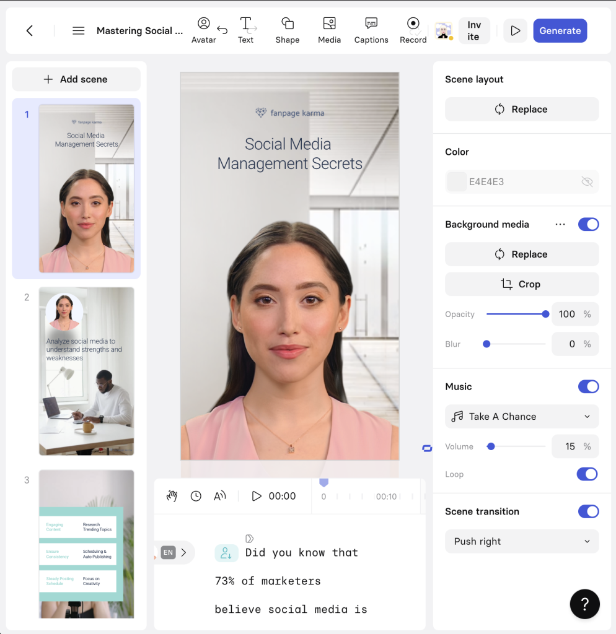Click the Generate button
The image size is (616, 634).
point(560,31)
